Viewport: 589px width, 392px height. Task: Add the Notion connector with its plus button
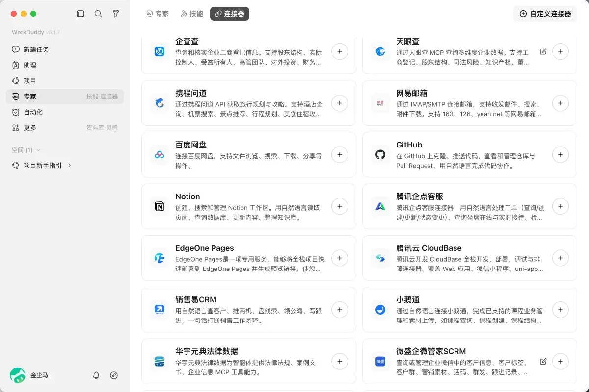pyautogui.click(x=340, y=206)
